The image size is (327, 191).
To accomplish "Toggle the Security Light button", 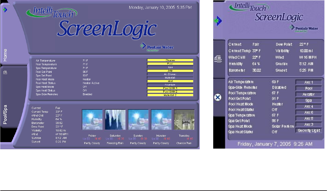I will pyautogui.click(x=309, y=130).
